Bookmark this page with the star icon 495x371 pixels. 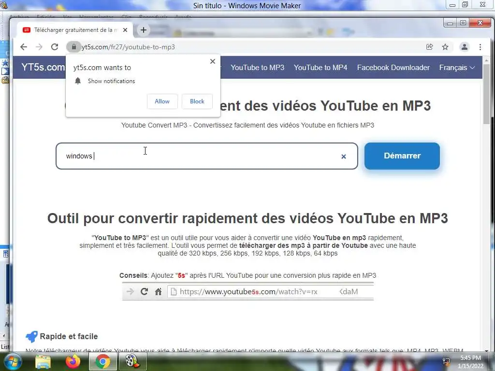[x=445, y=47]
